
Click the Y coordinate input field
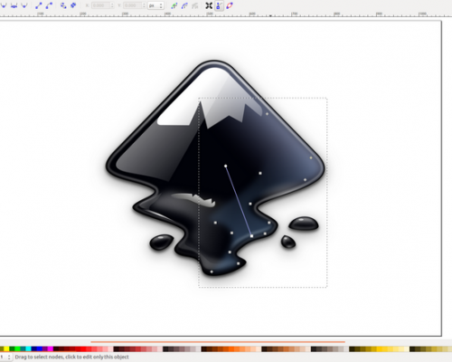pos(133,5)
